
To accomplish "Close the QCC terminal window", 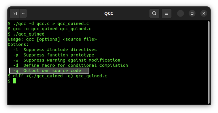I will [204, 13].
